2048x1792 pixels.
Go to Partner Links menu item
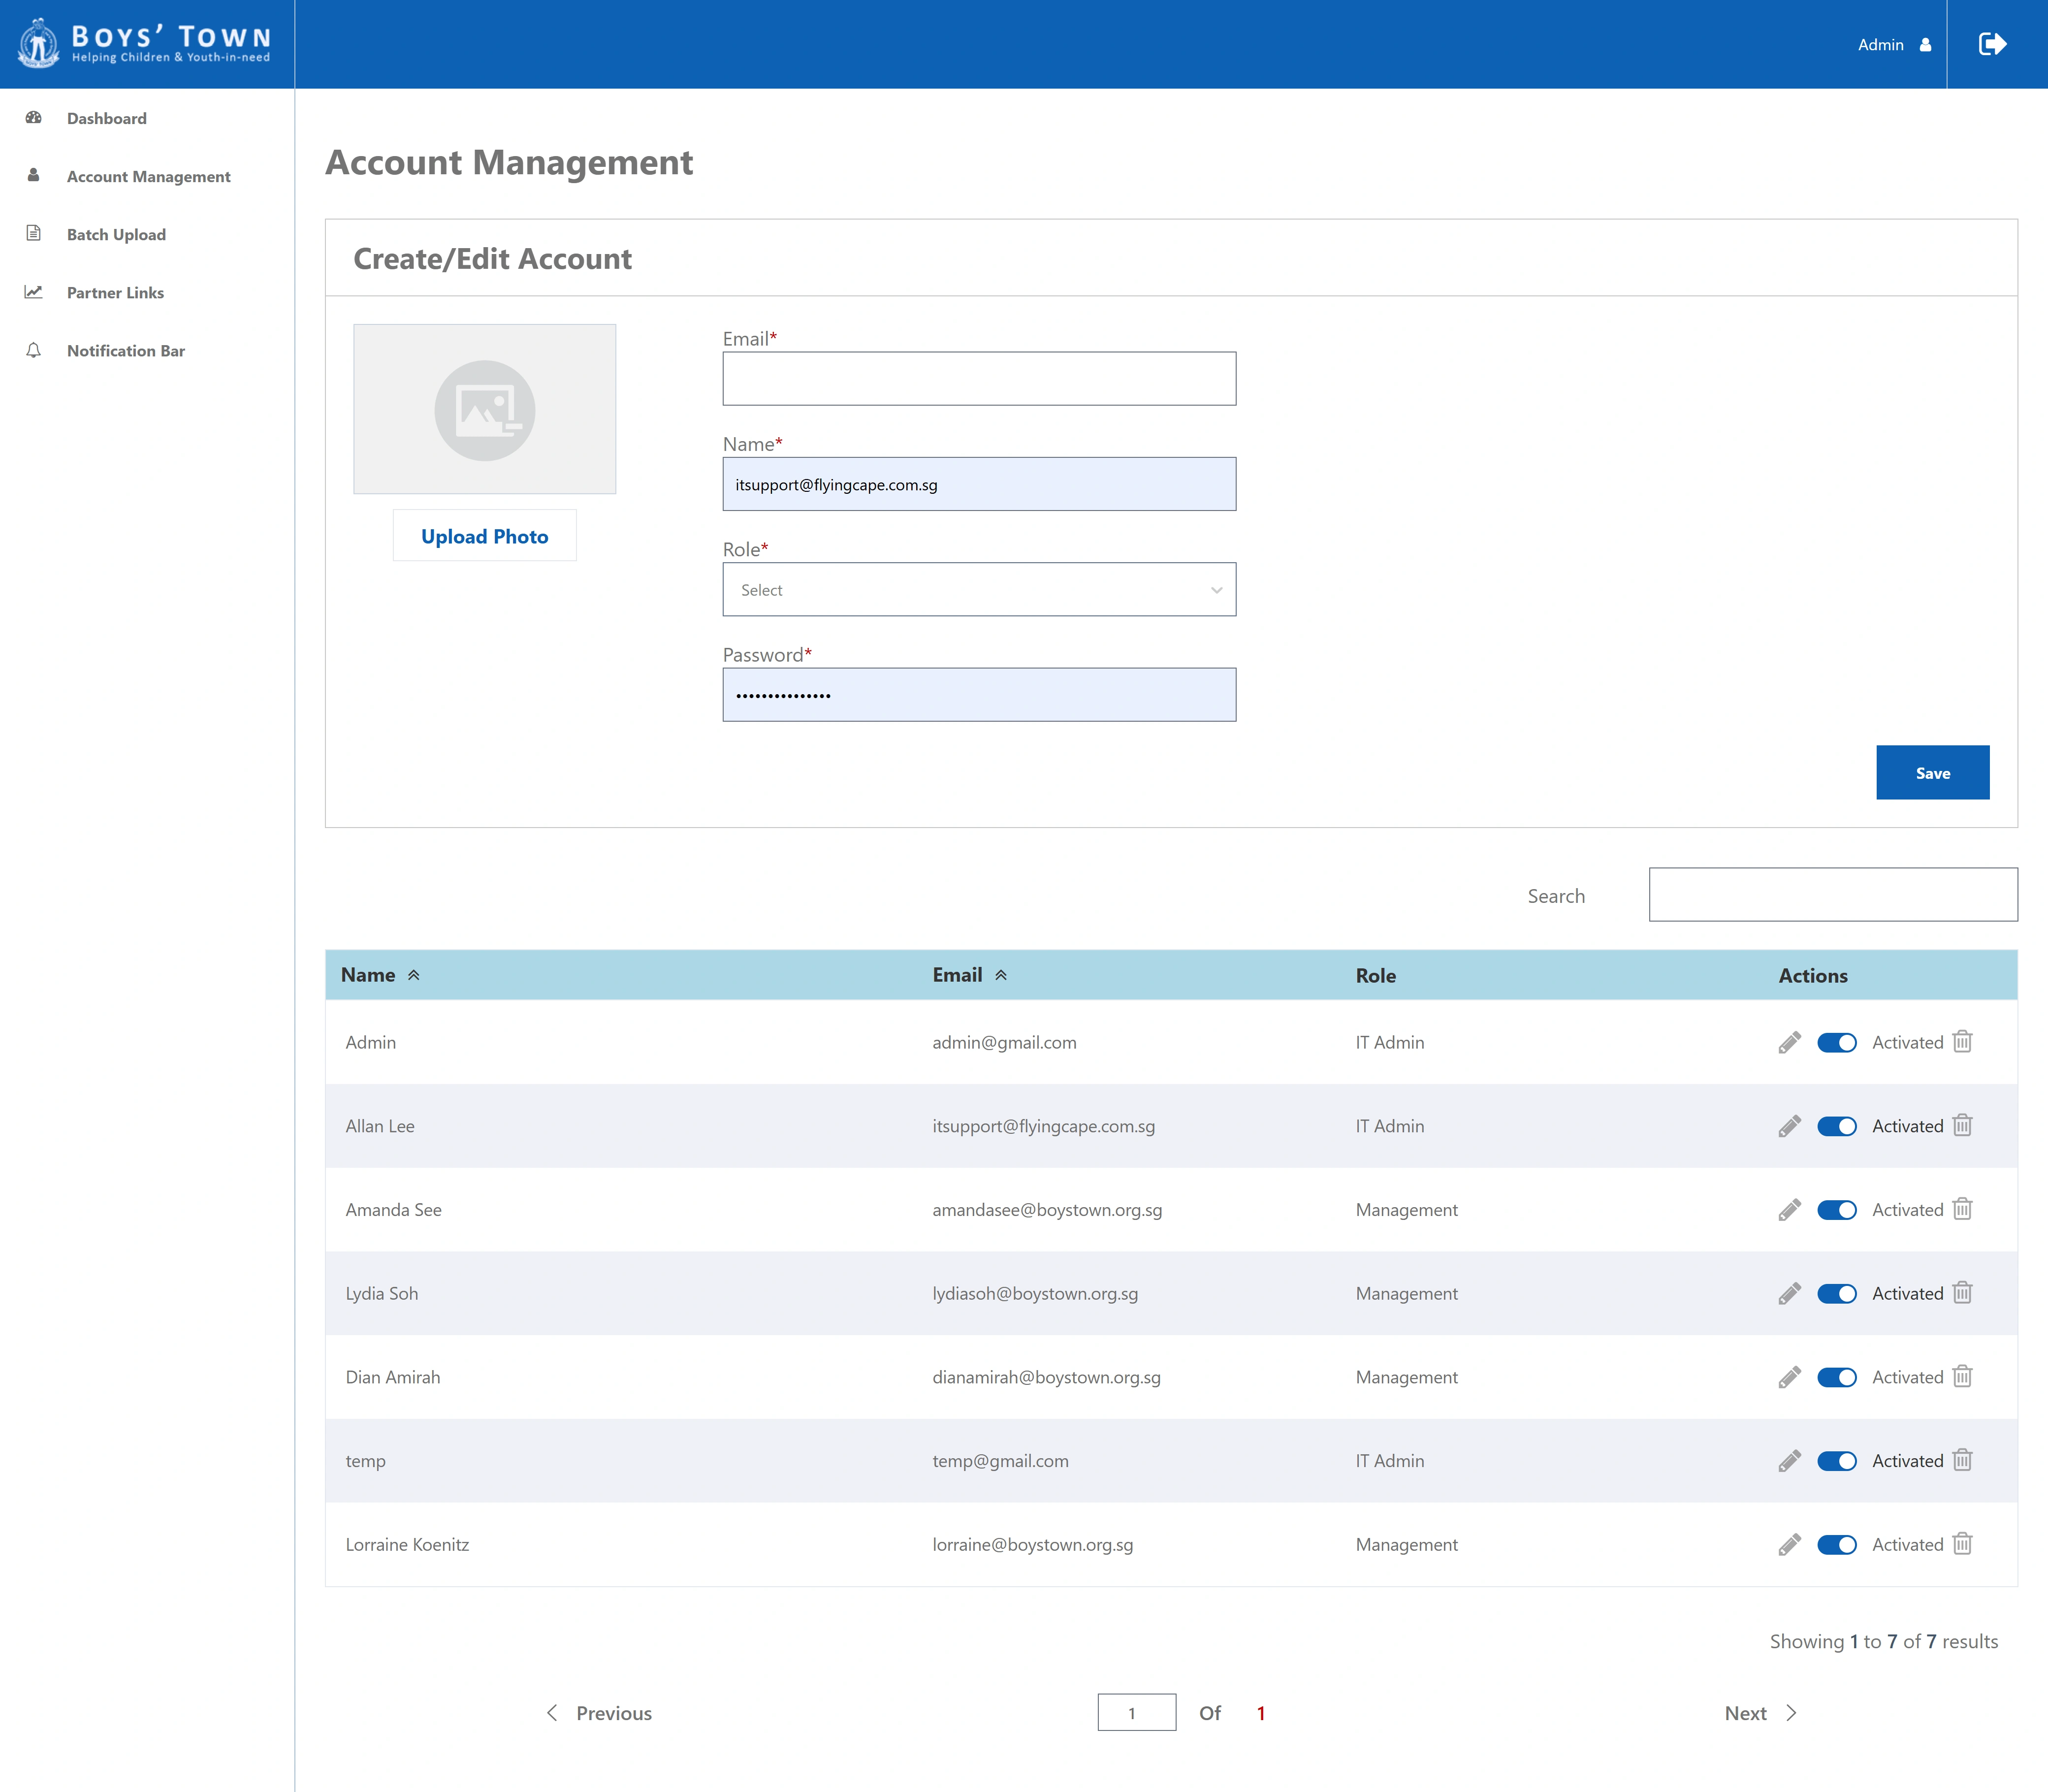tap(115, 292)
